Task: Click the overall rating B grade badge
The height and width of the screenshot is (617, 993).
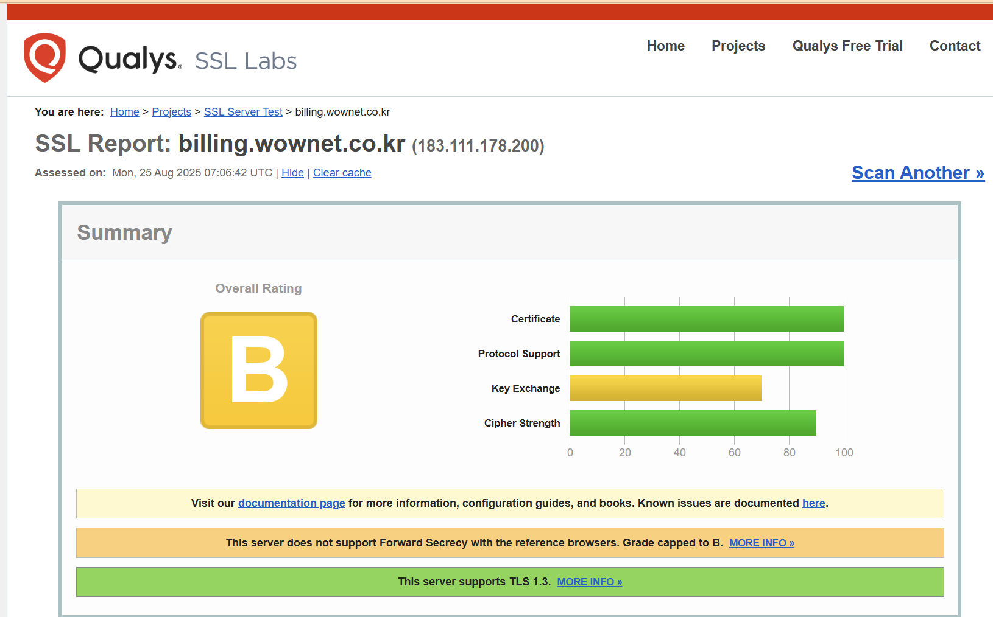Action: pos(259,371)
